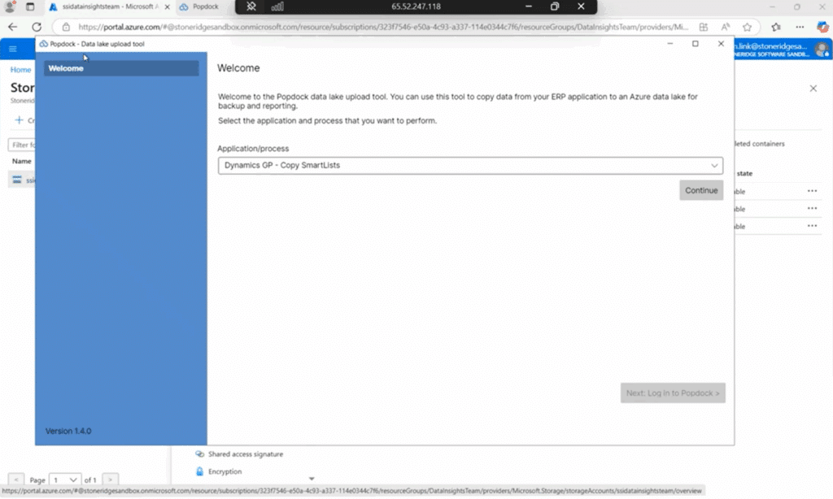Click the Shared access signature key icon

pos(198,453)
